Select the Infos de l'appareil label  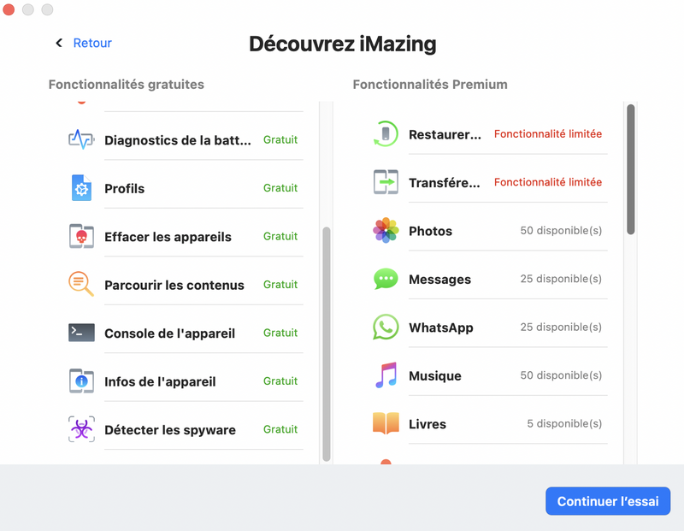click(160, 381)
